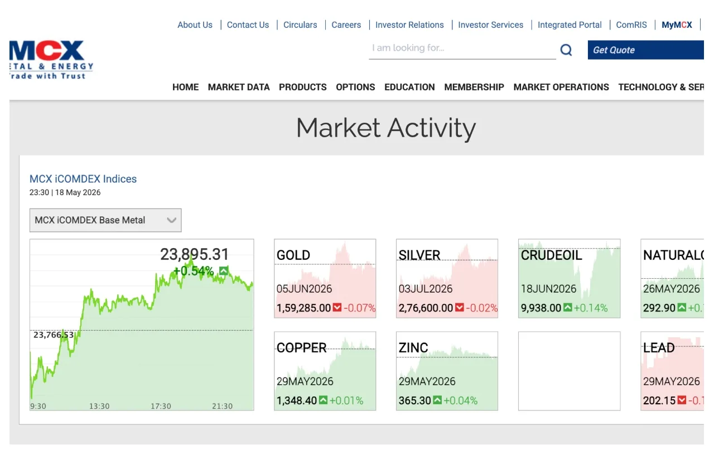This screenshot has height=474, width=714.
Task: Focus the 'I am looking for...' search field
Action: (462, 49)
